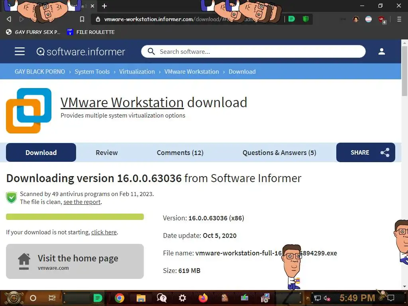Click the network tray icon

click(318, 298)
